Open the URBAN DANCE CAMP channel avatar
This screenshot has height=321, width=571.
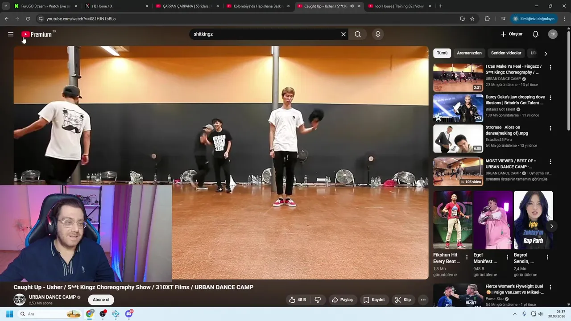(19, 300)
